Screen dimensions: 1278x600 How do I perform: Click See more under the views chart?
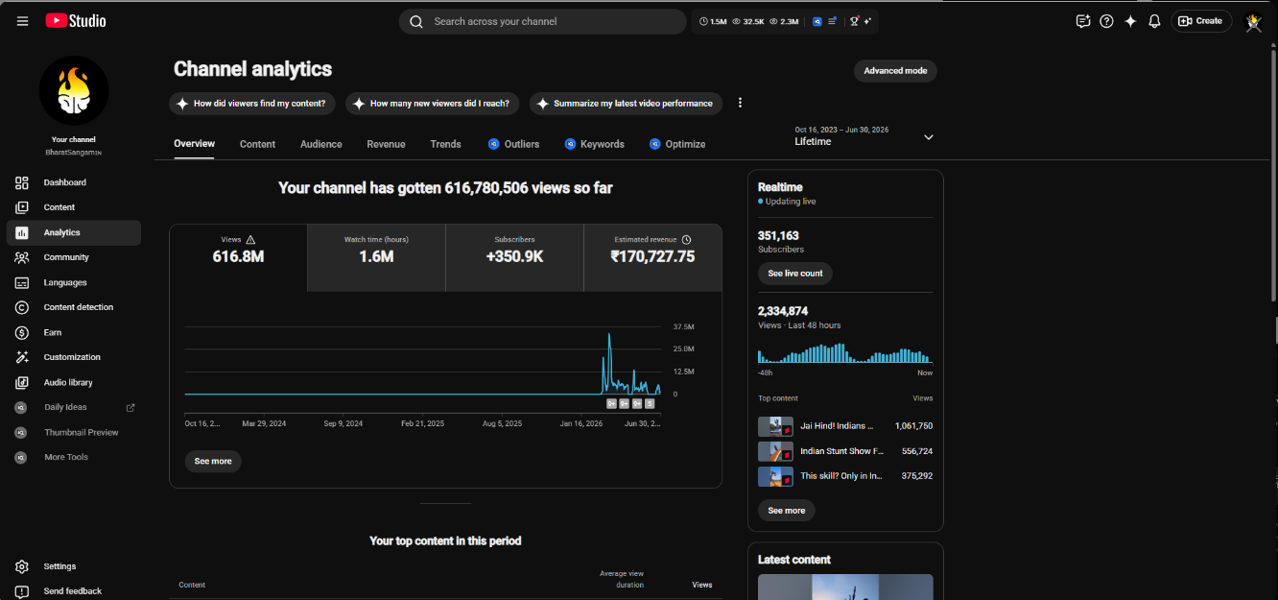pyautogui.click(x=213, y=462)
